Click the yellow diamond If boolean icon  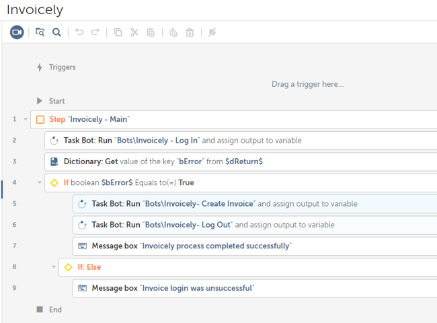54,183
